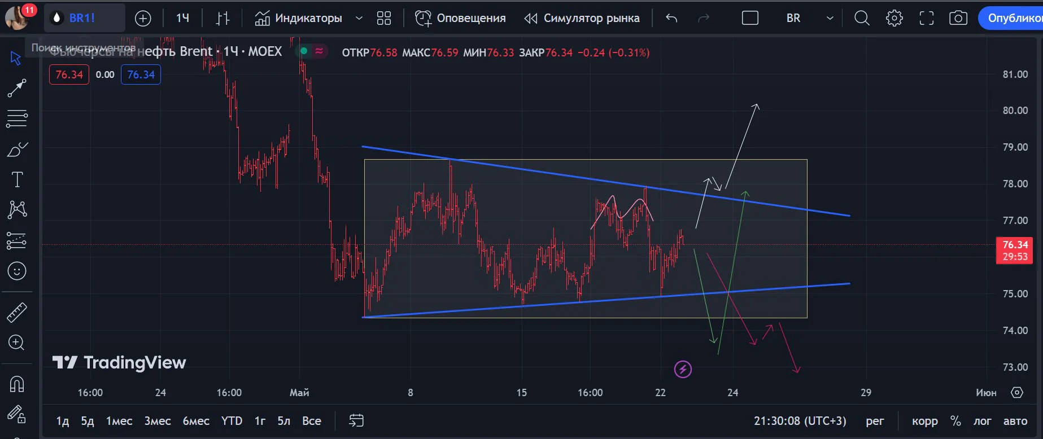The image size is (1043, 439).
Task: Redo the last chart action
Action: coord(704,19)
